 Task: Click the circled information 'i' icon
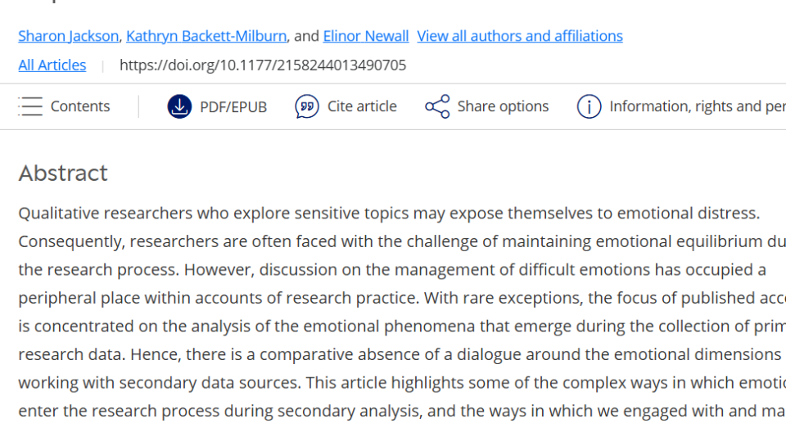tap(589, 106)
